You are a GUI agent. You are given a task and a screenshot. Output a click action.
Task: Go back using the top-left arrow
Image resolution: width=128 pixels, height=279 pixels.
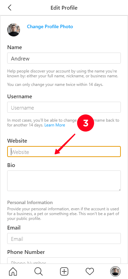[x=10, y=8]
